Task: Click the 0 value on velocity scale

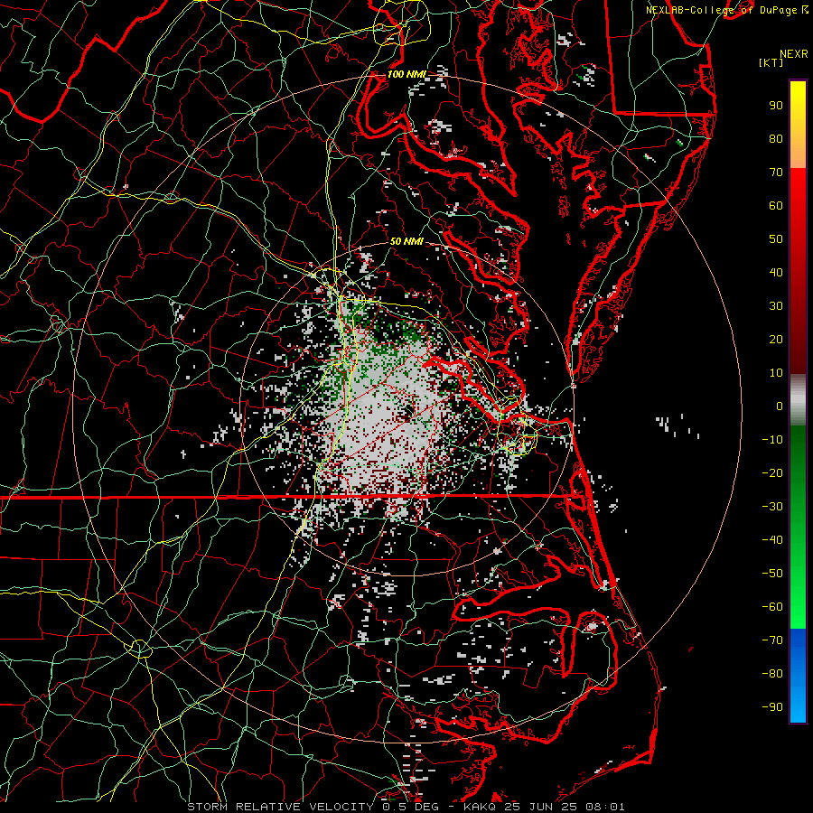Action: [780, 406]
